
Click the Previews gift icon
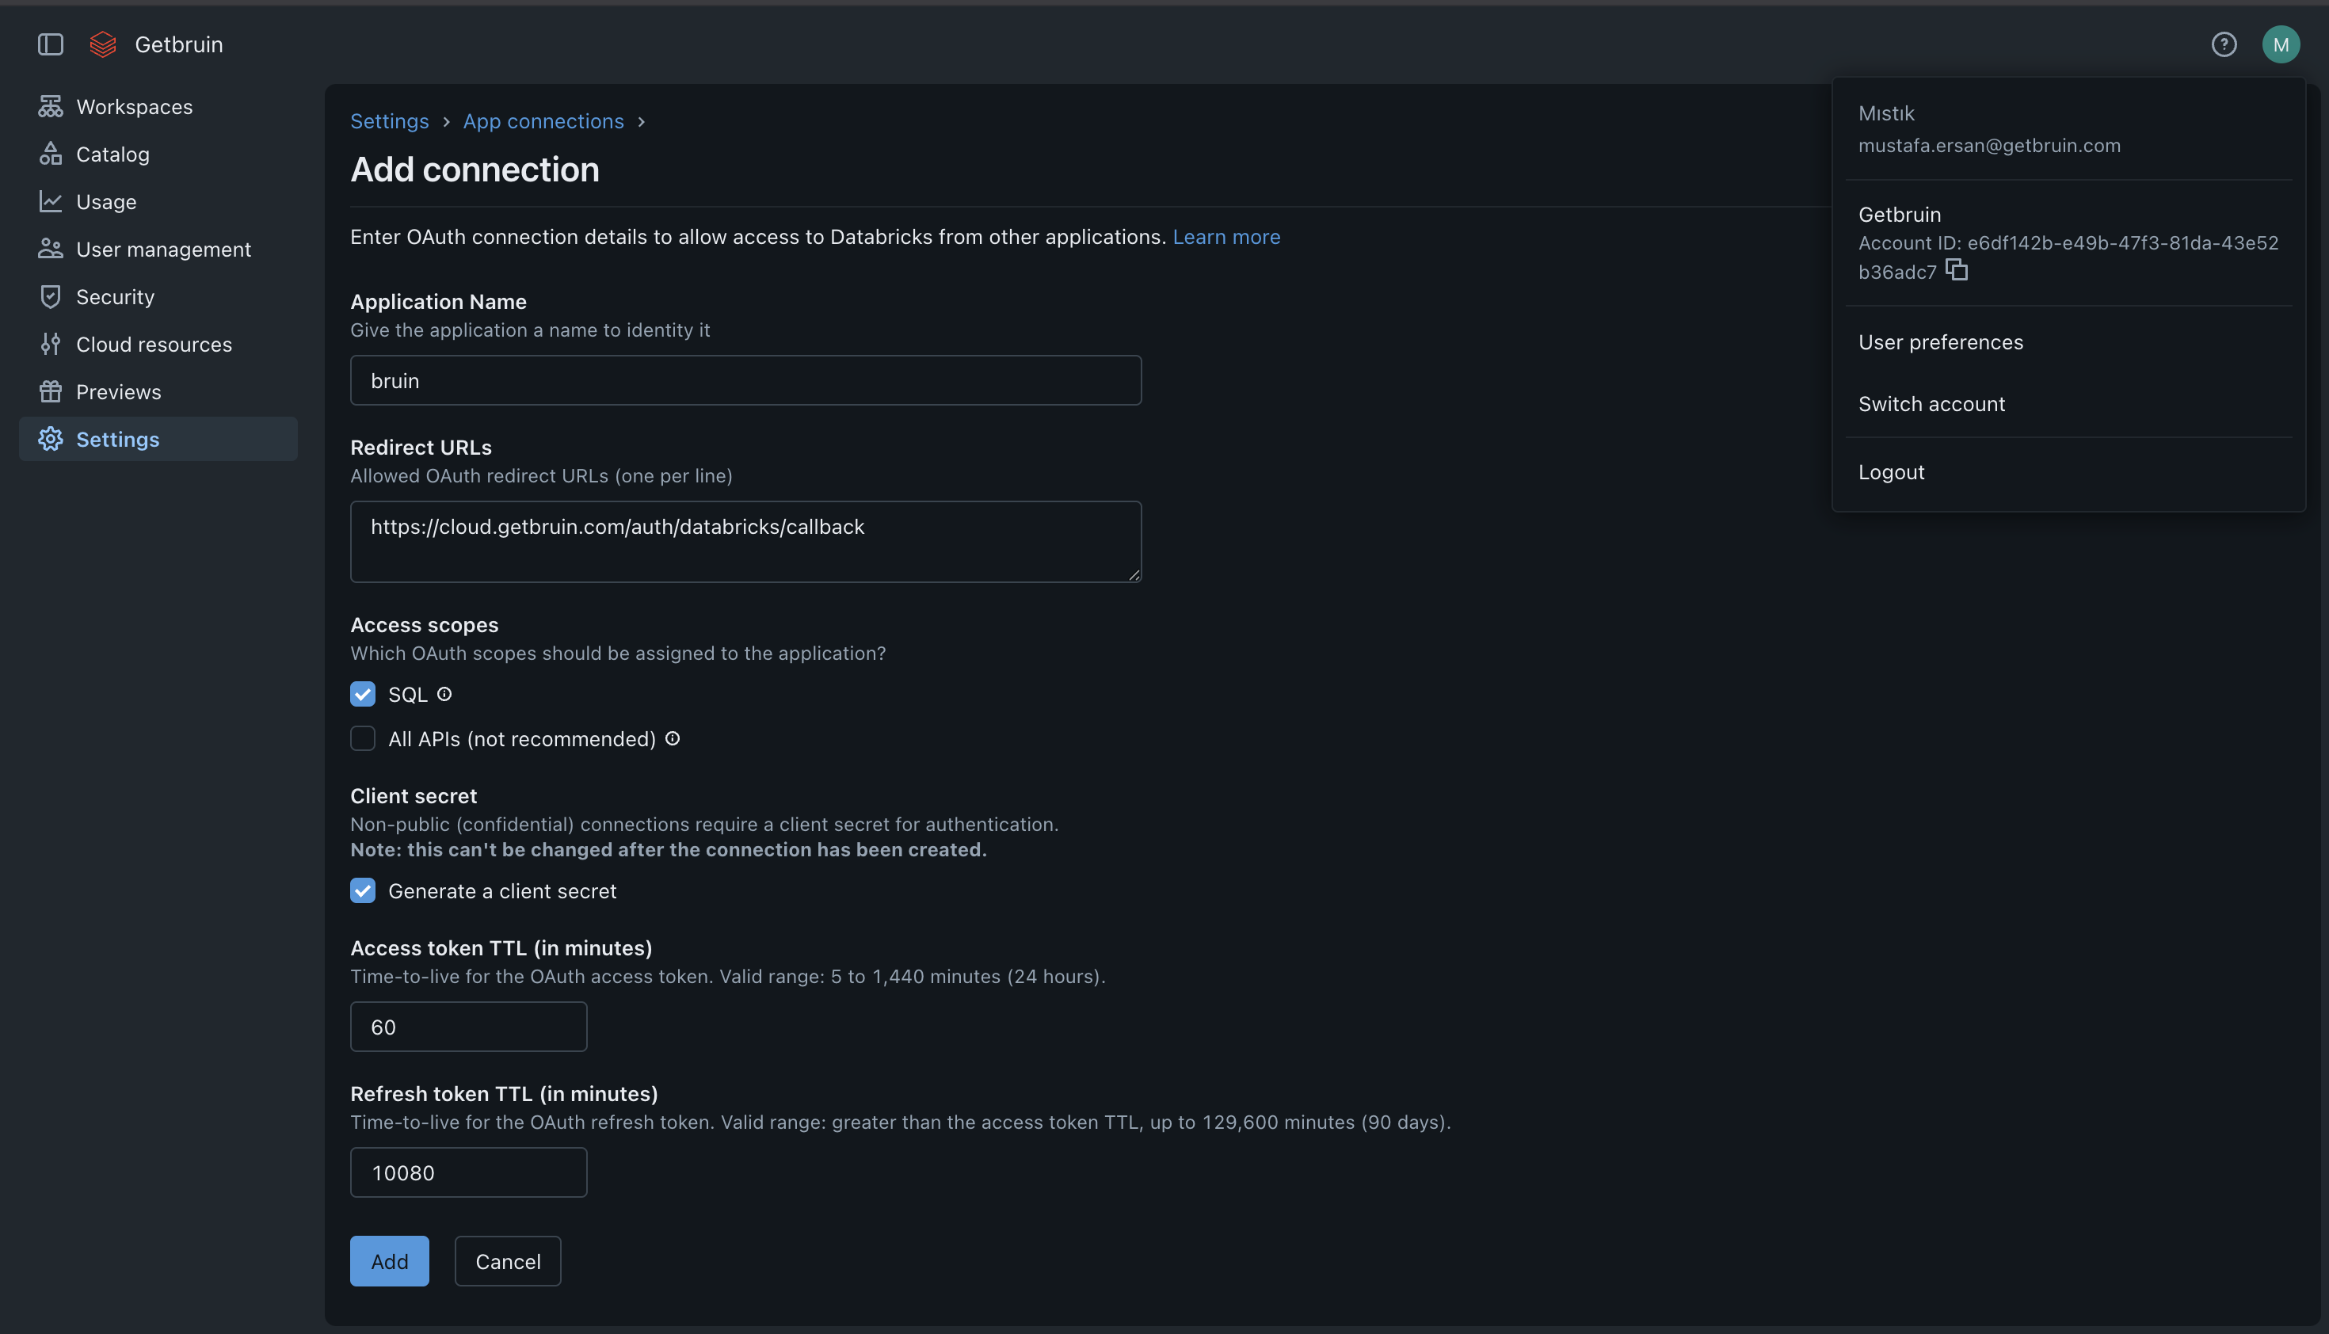51,392
